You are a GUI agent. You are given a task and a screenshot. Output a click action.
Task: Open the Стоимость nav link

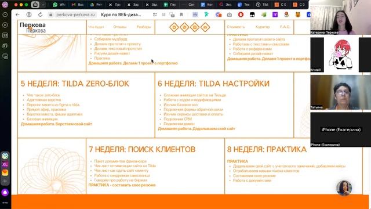[x=236, y=27]
